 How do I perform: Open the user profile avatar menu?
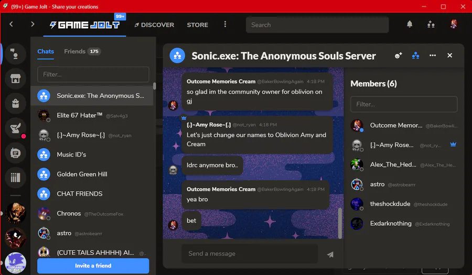click(453, 24)
